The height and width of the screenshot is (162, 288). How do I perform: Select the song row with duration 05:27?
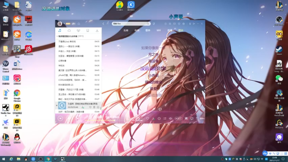point(78,99)
